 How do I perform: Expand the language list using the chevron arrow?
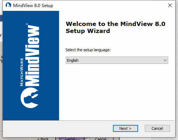pyautogui.click(x=165, y=60)
